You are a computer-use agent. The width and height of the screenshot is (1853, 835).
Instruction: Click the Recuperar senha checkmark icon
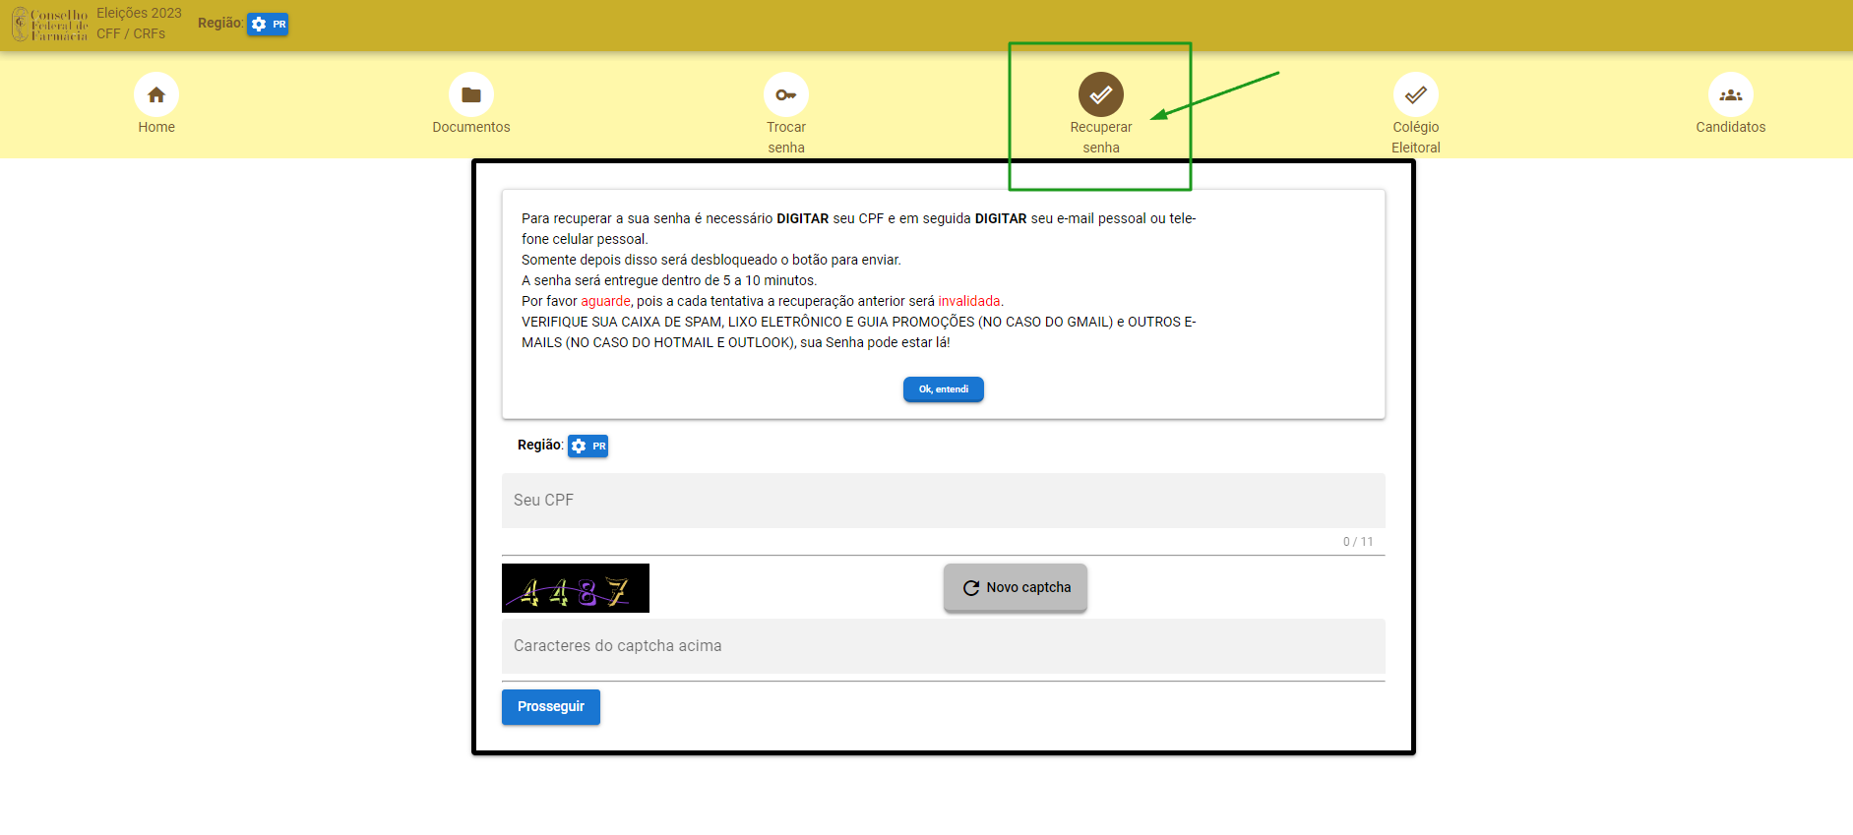(x=1100, y=95)
